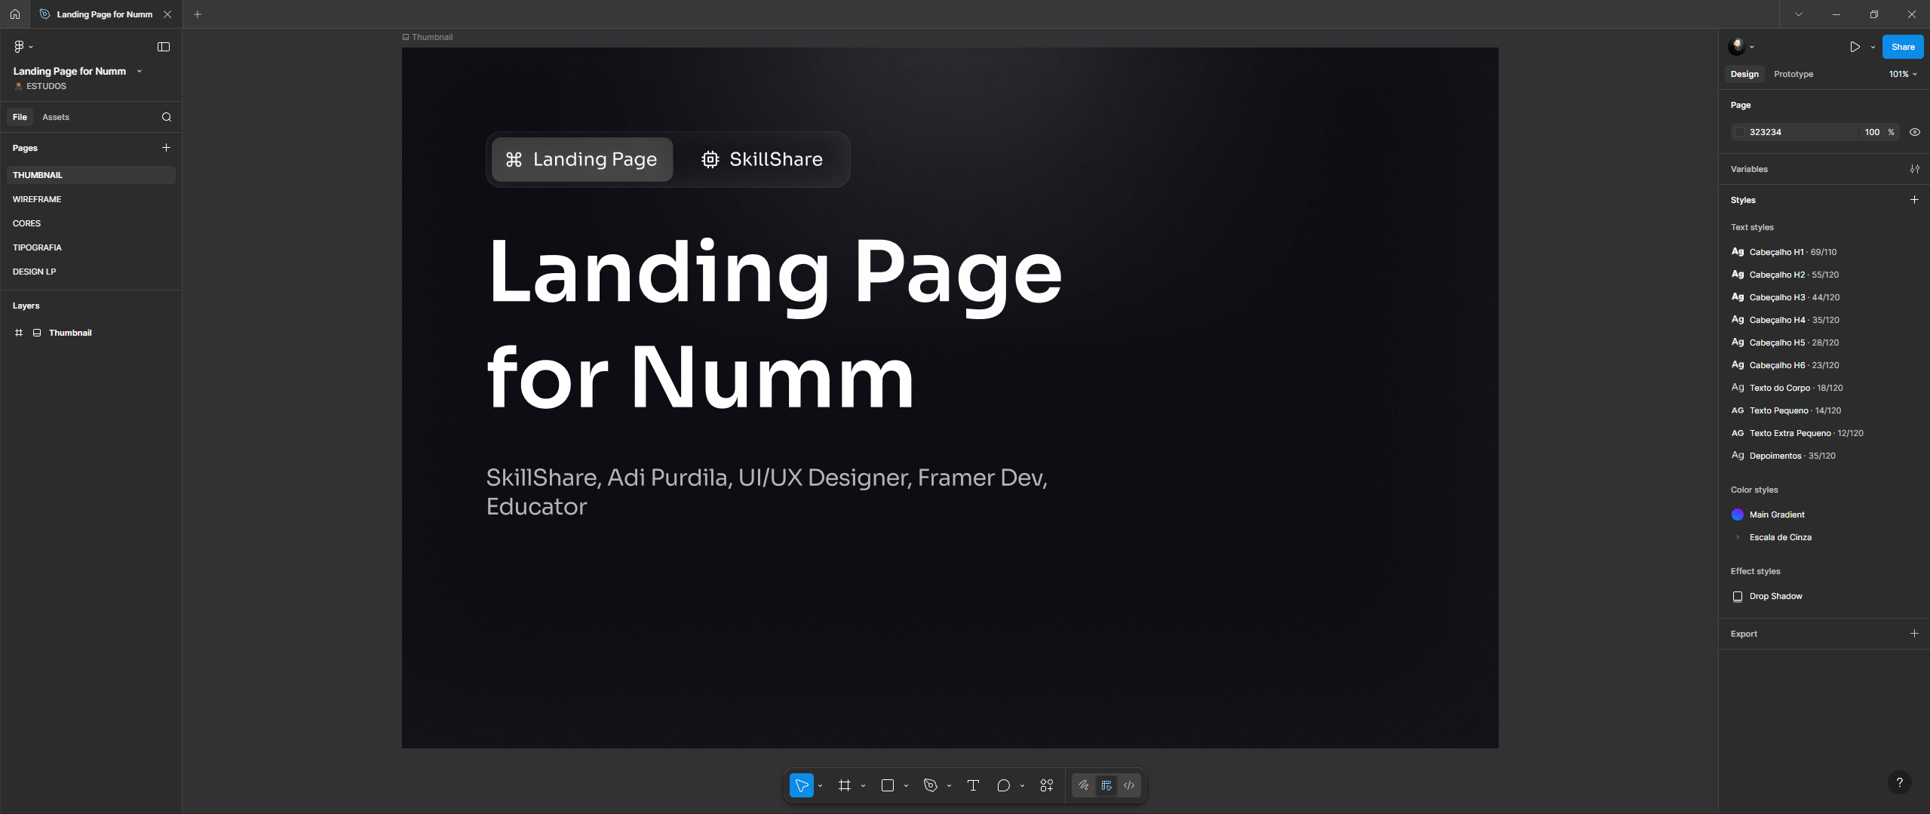
Task: Click the home icon in the tab bar
Action: (x=14, y=14)
